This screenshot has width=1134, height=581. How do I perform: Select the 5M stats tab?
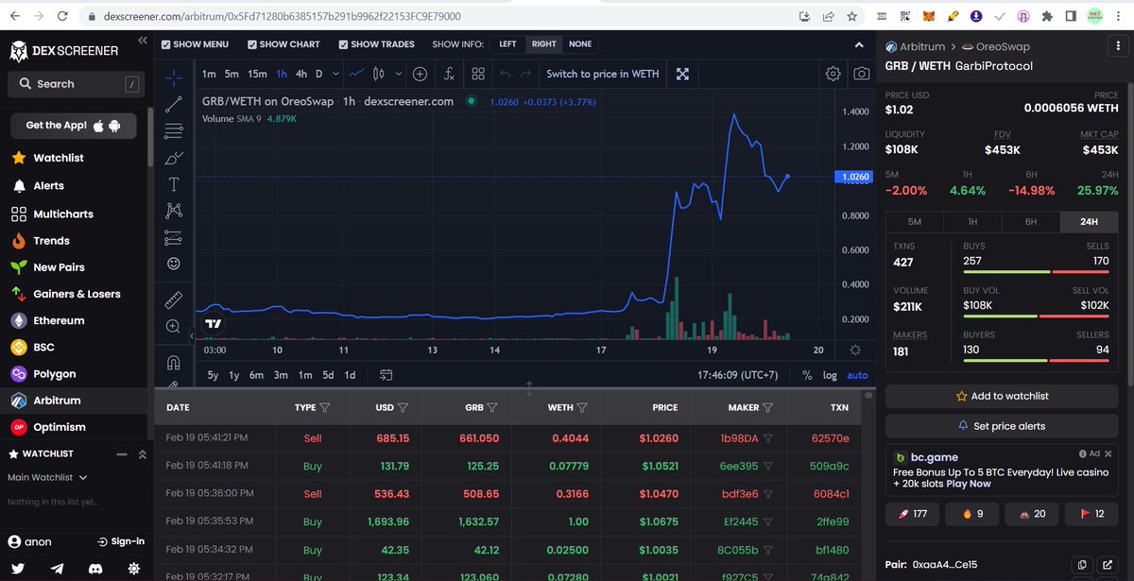(x=914, y=222)
